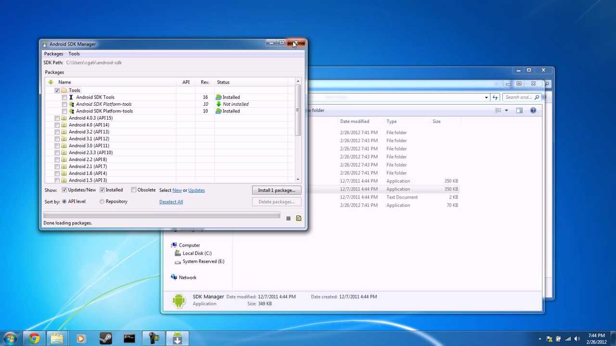Select Network in Explorer navigation pane
Screen dimensions: 616x346
[187, 278]
